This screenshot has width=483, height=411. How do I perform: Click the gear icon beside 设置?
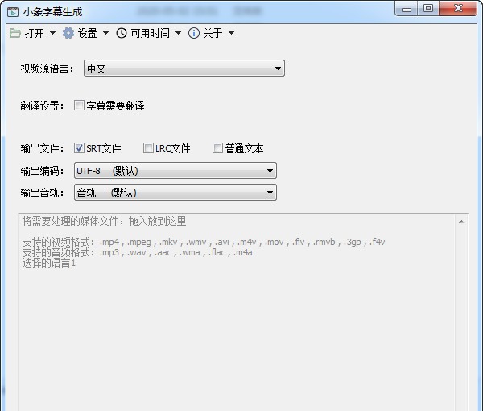point(68,33)
